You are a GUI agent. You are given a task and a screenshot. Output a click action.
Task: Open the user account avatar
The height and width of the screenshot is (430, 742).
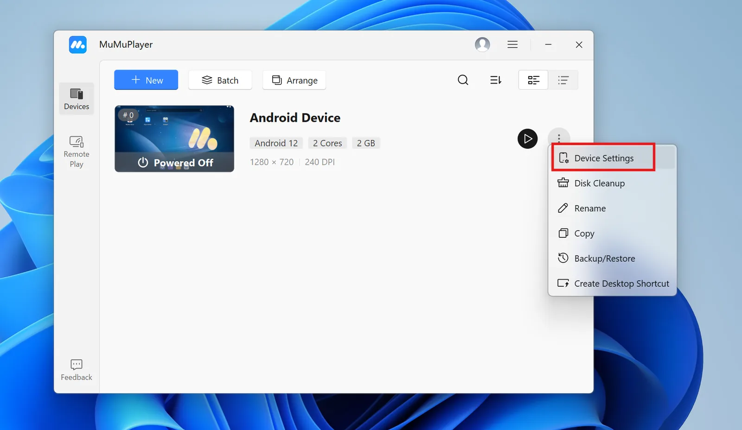pos(482,44)
